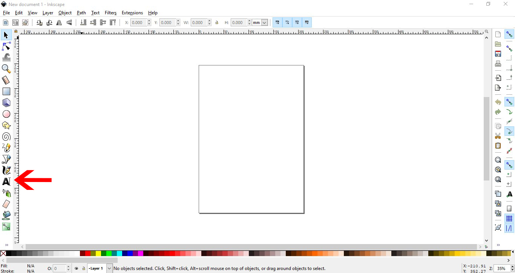Open the File menu
Screen dimensions: 515x273
6,13
